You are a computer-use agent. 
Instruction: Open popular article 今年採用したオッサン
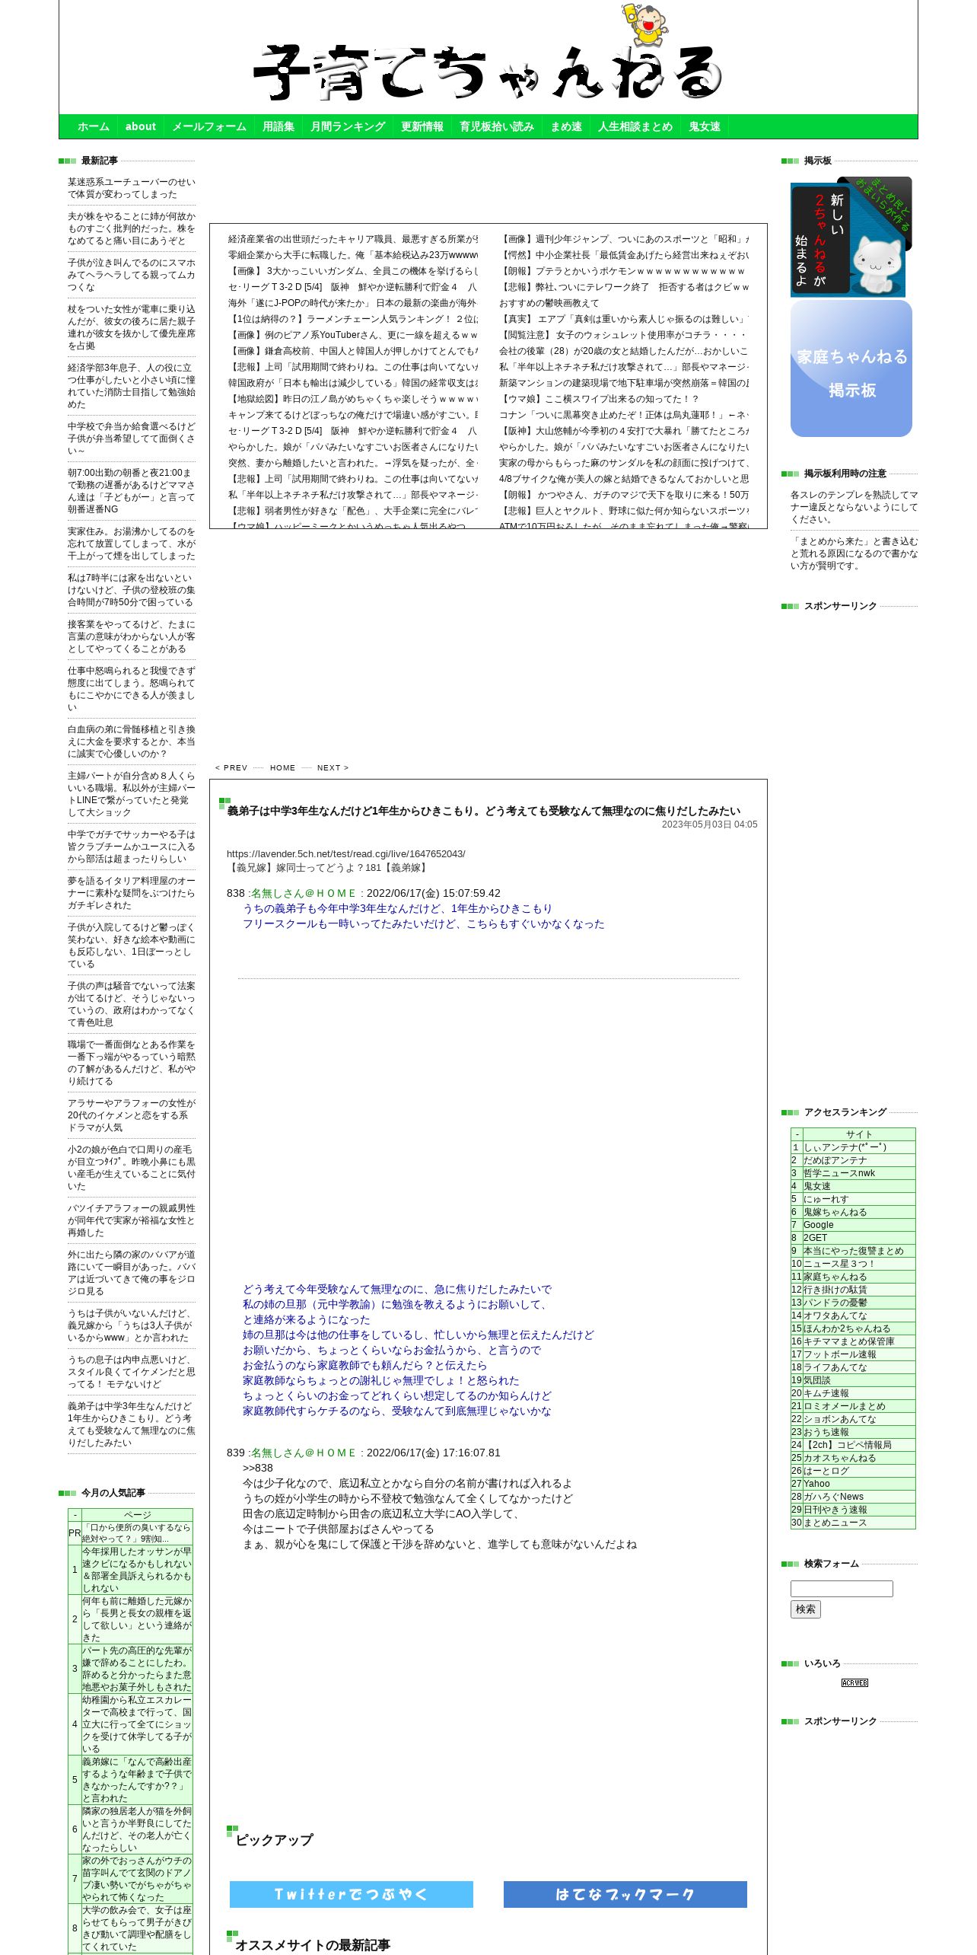coord(137,1570)
